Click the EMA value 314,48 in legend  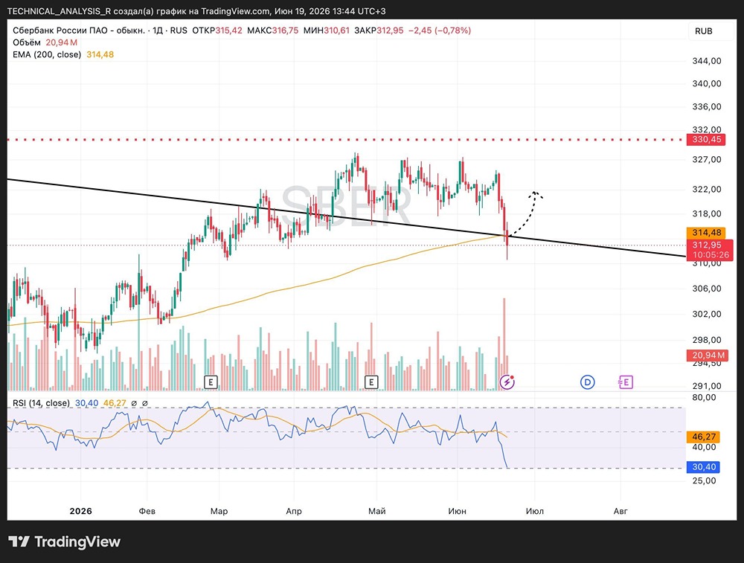click(x=100, y=54)
